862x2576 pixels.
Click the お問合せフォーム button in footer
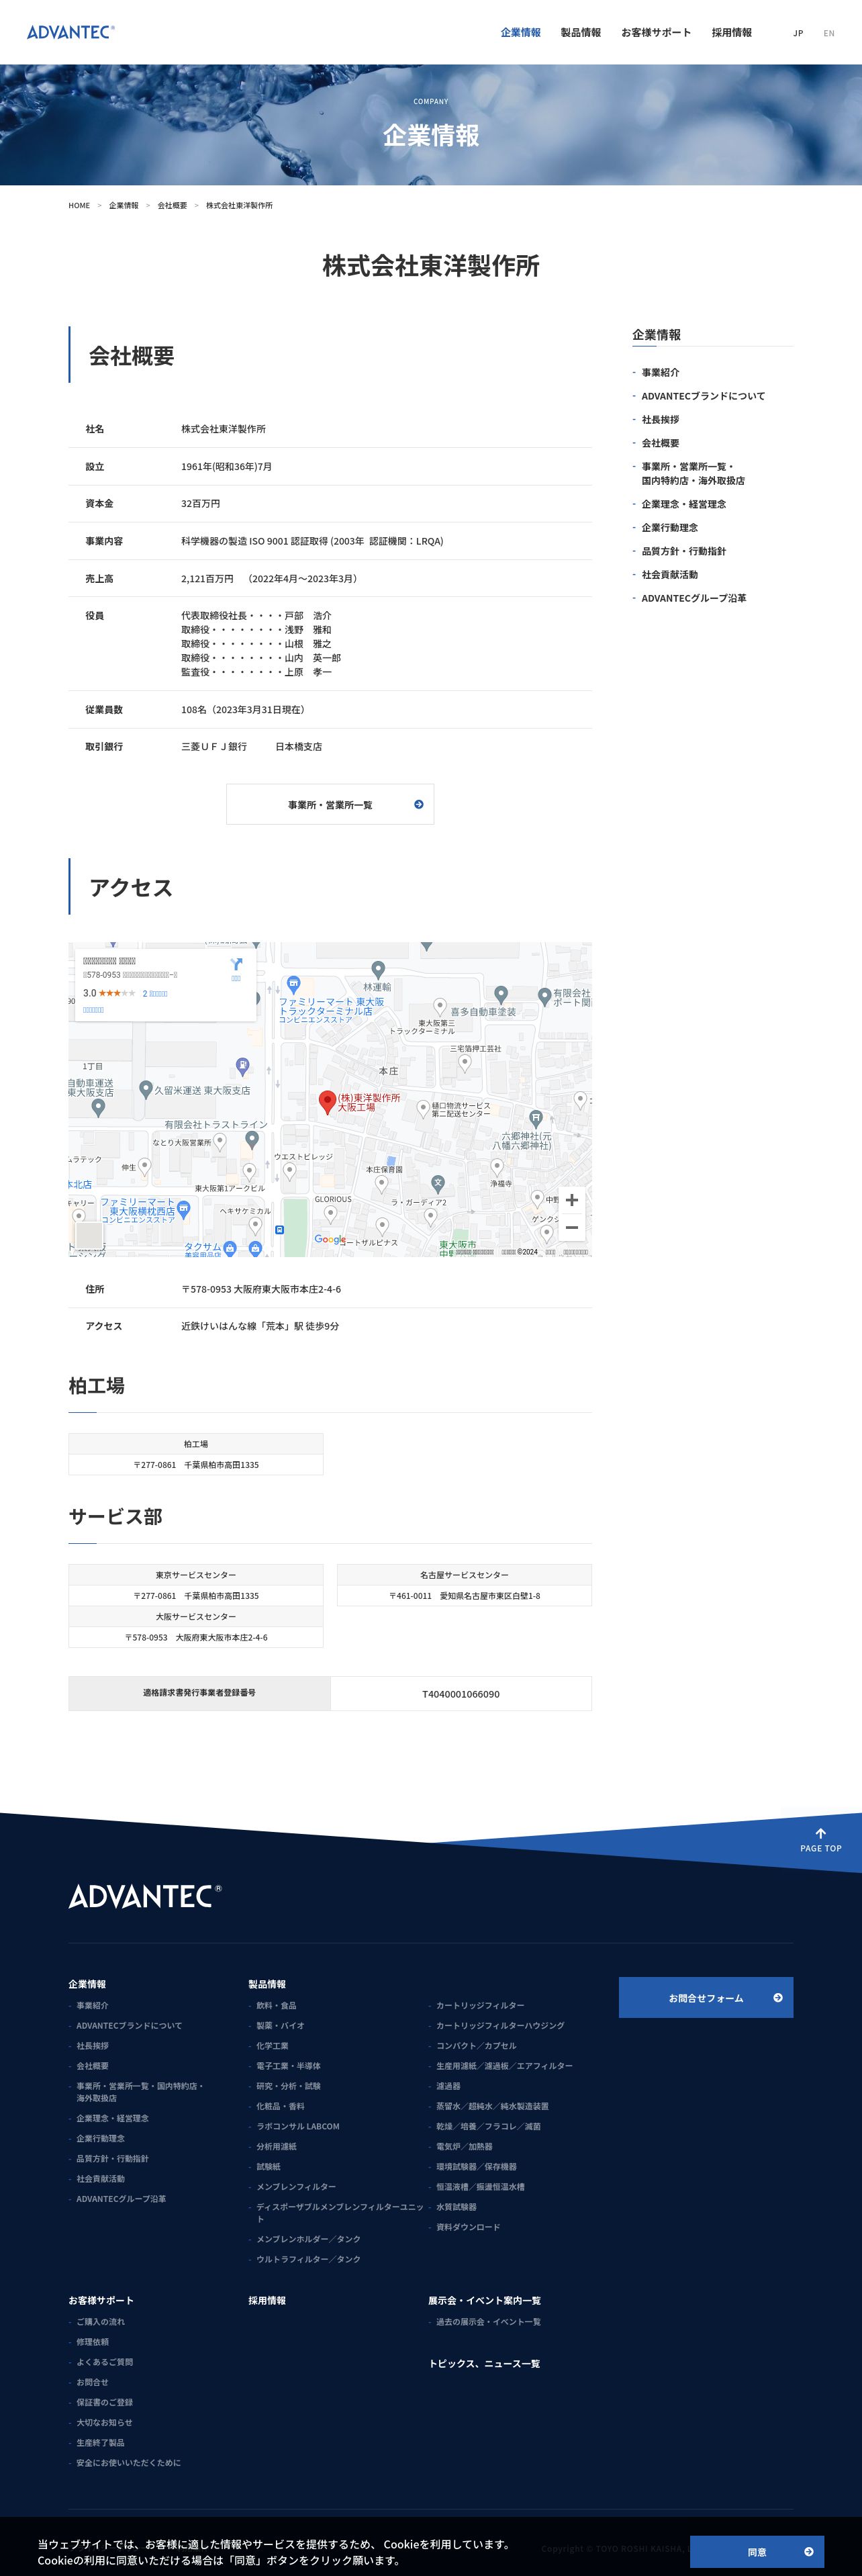[x=706, y=1997]
